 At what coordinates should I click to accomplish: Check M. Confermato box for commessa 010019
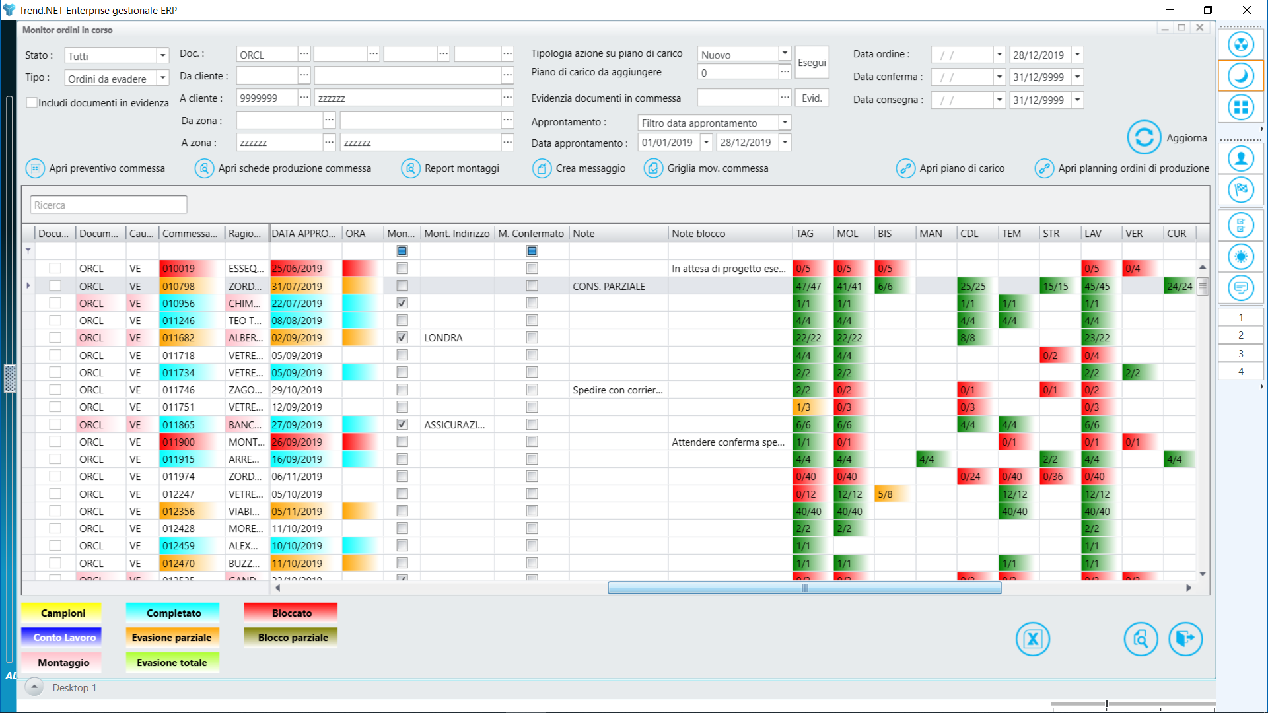532,268
